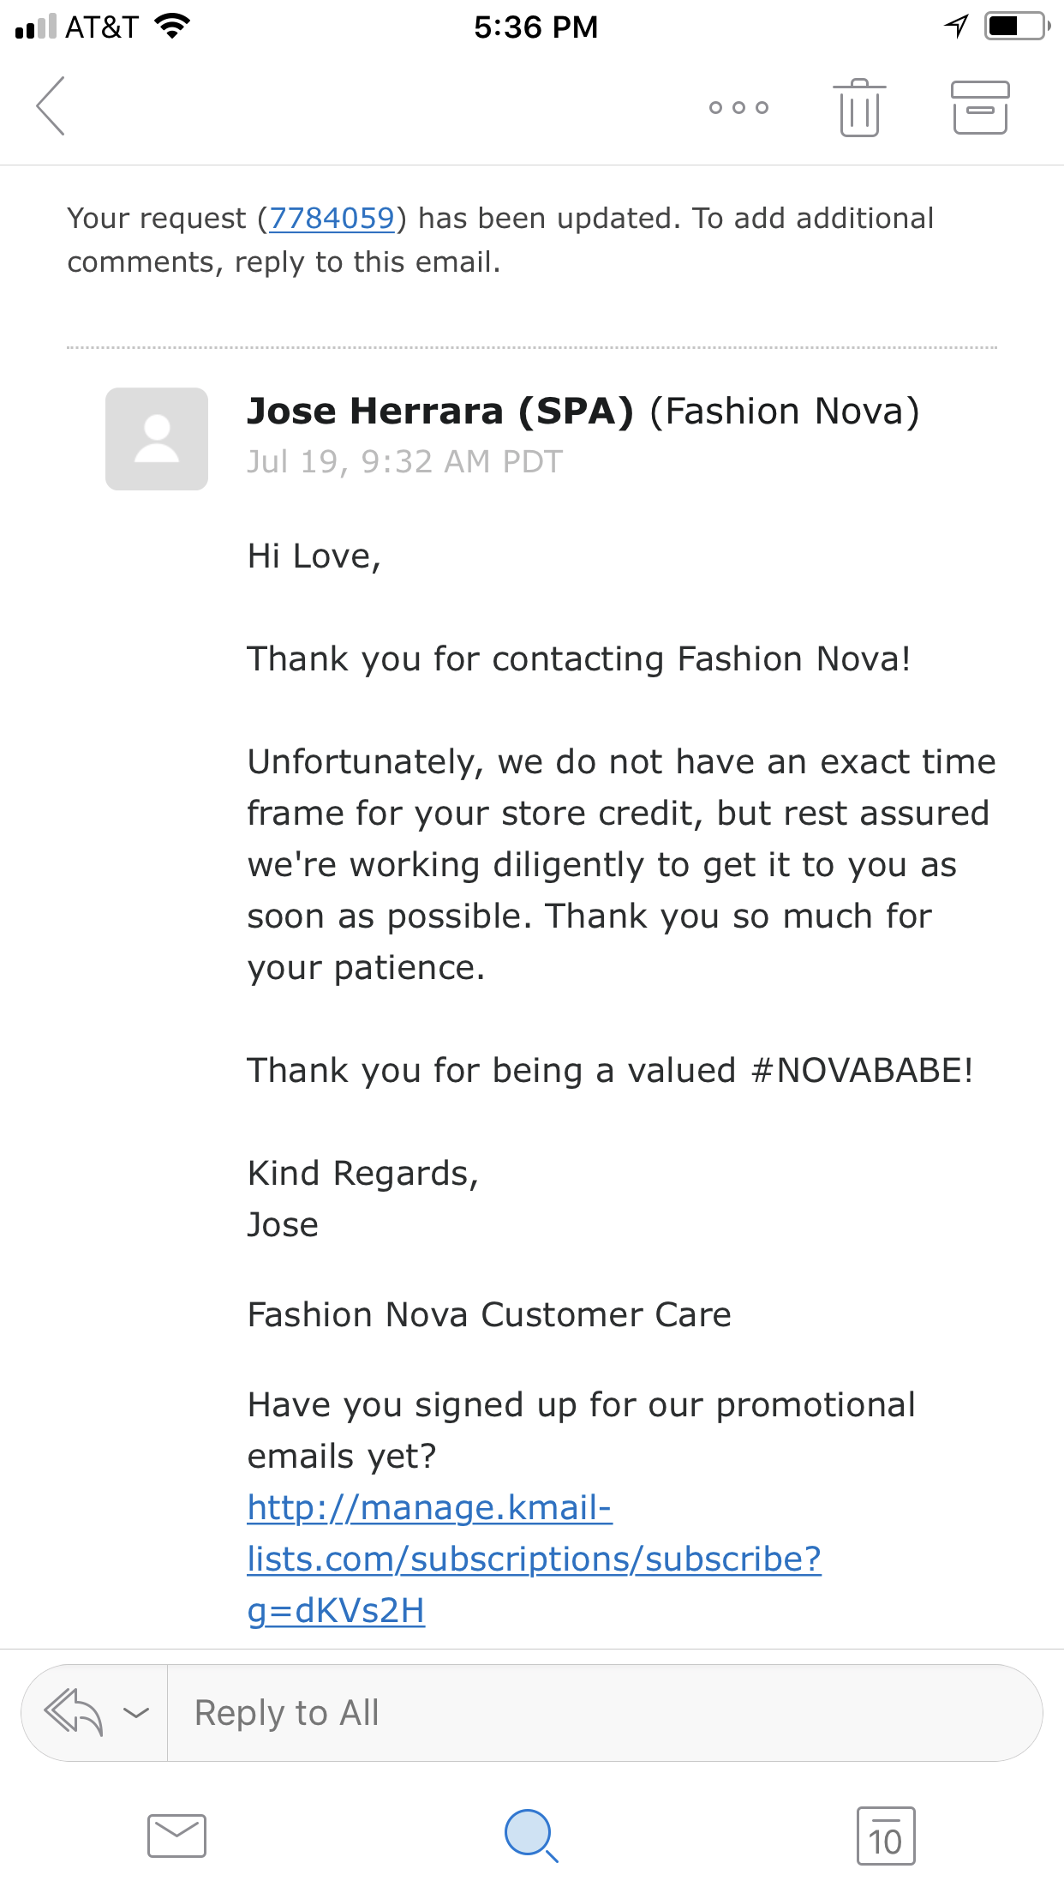Tap the Wi-Fi icon in status bar
The image size is (1064, 1893).
[x=172, y=27]
